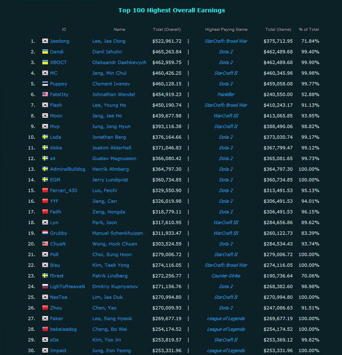This screenshot has height=355, width=342.
Task: Click the South Korea flag beside Jaedong
Action: [x=45, y=41]
